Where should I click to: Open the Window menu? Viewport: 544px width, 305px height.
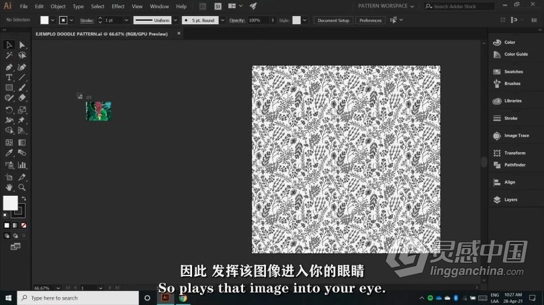point(159,6)
